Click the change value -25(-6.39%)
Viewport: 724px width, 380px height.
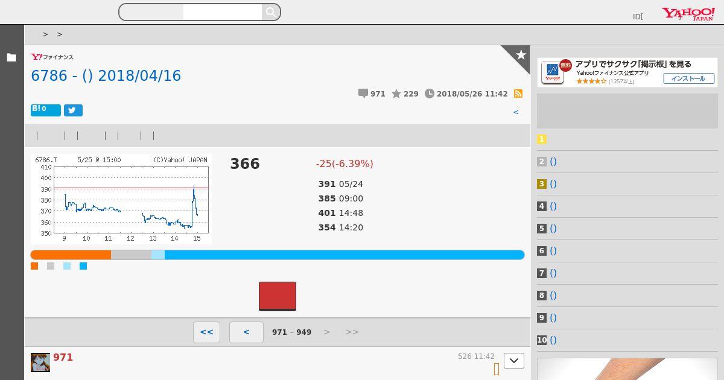click(x=345, y=164)
